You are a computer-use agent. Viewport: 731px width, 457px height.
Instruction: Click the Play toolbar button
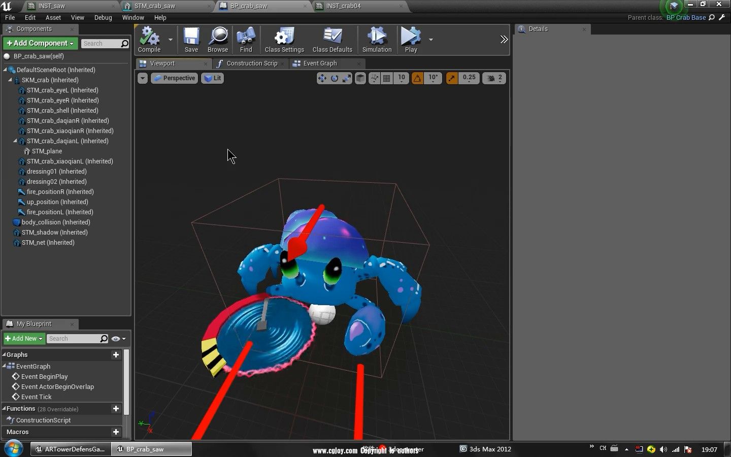point(411,40)
